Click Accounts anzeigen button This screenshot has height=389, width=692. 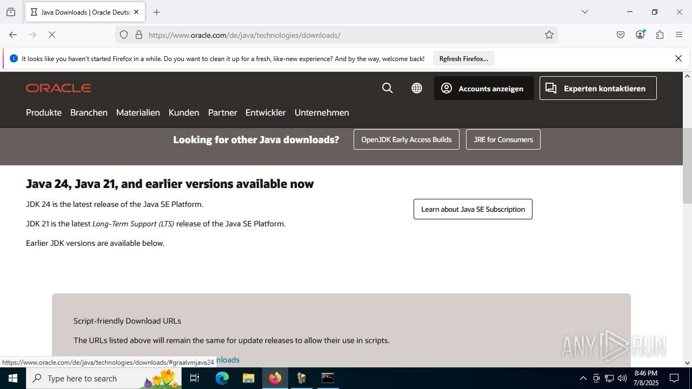(484, 88)
